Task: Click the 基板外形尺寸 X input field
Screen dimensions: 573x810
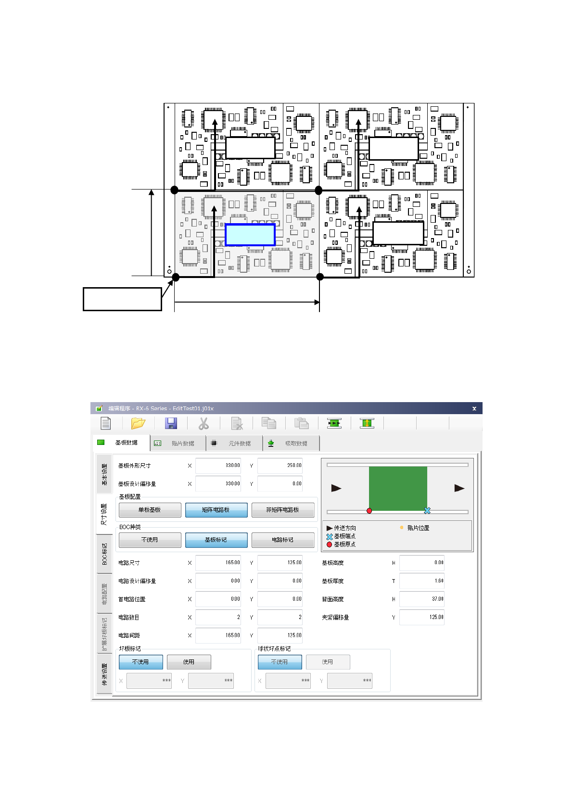Action: [x=218, y=466]
